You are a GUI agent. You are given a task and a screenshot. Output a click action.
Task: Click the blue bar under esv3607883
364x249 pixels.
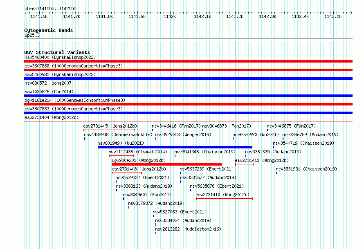pos(188,113)
